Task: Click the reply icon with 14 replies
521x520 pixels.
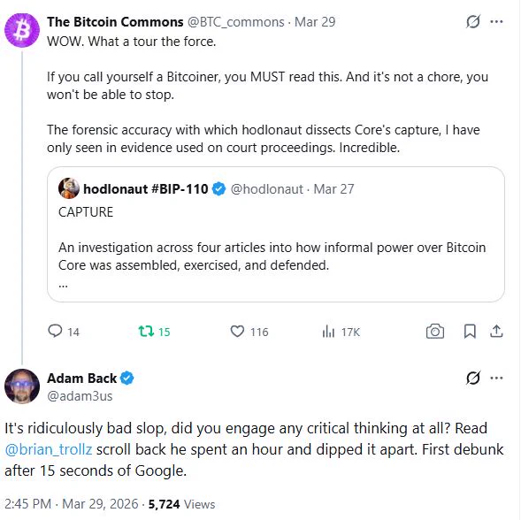Action: point(55,332)
